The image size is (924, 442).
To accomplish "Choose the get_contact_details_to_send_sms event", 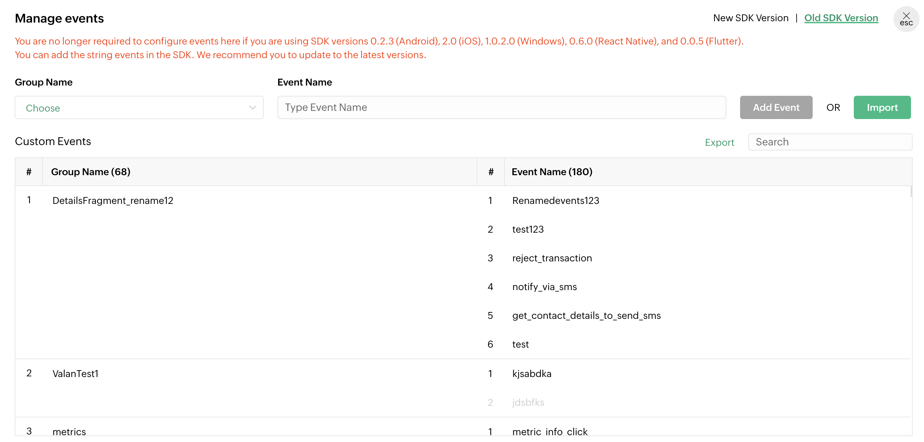I will [586, 315].
